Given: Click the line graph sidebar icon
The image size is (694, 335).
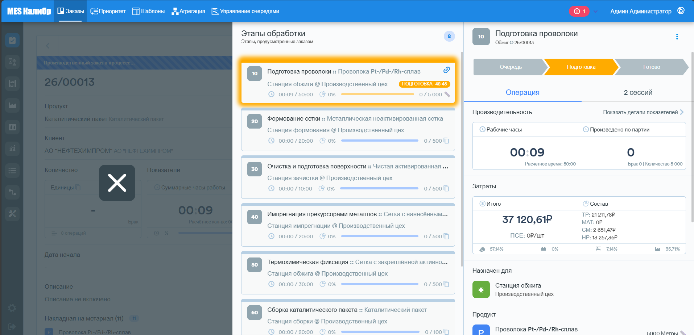Looking at the screenshot, I should tap(12, 148).
